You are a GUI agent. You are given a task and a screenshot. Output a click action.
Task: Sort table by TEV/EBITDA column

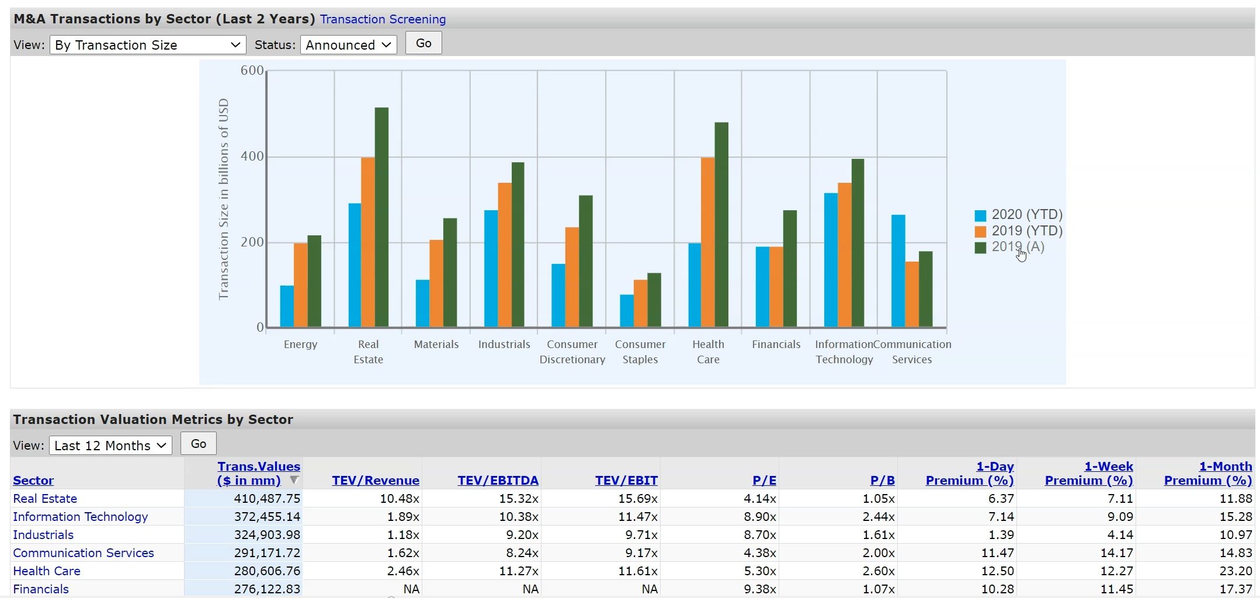[x=498, y=481]
